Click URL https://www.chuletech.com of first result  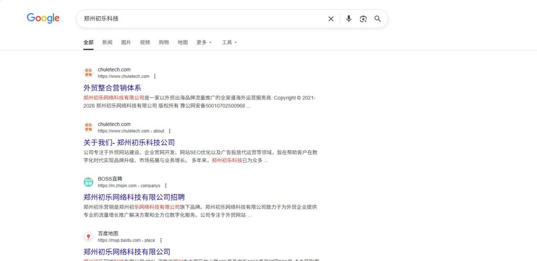click(x=124, y=76)
